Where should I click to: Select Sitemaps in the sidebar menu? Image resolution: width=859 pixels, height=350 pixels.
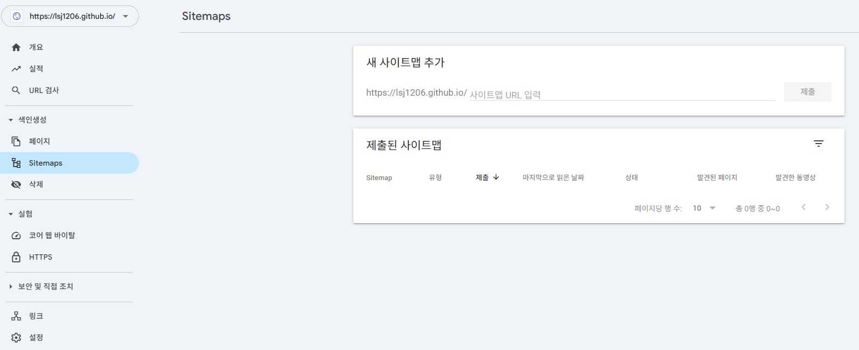[x=46, y=163]
